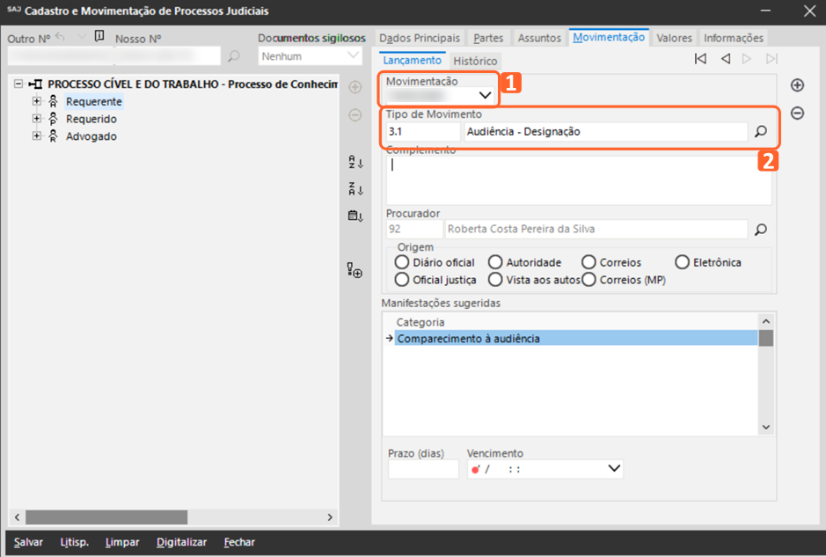Click the tree panel horizontal scrollbar
The image size is (826, 557).
pos(106,517)
